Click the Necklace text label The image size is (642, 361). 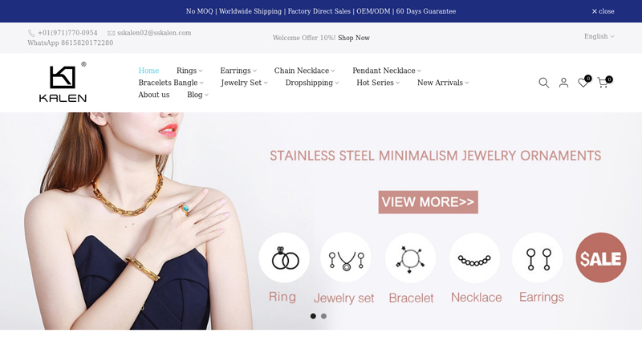tap(476, 297)
